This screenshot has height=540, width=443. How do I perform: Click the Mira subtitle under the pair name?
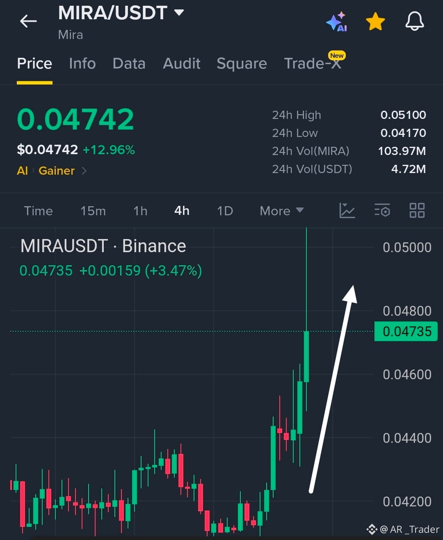click(x=71, y=35)
